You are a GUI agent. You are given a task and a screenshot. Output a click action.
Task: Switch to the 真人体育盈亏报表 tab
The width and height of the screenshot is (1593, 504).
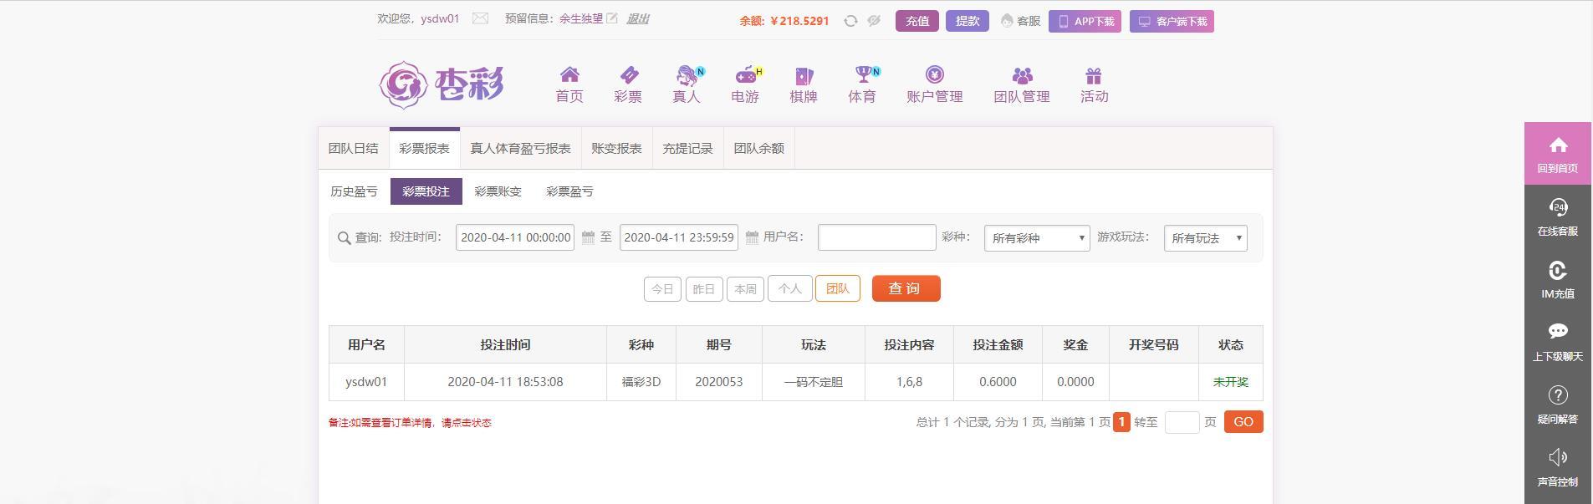pos(520,149)
